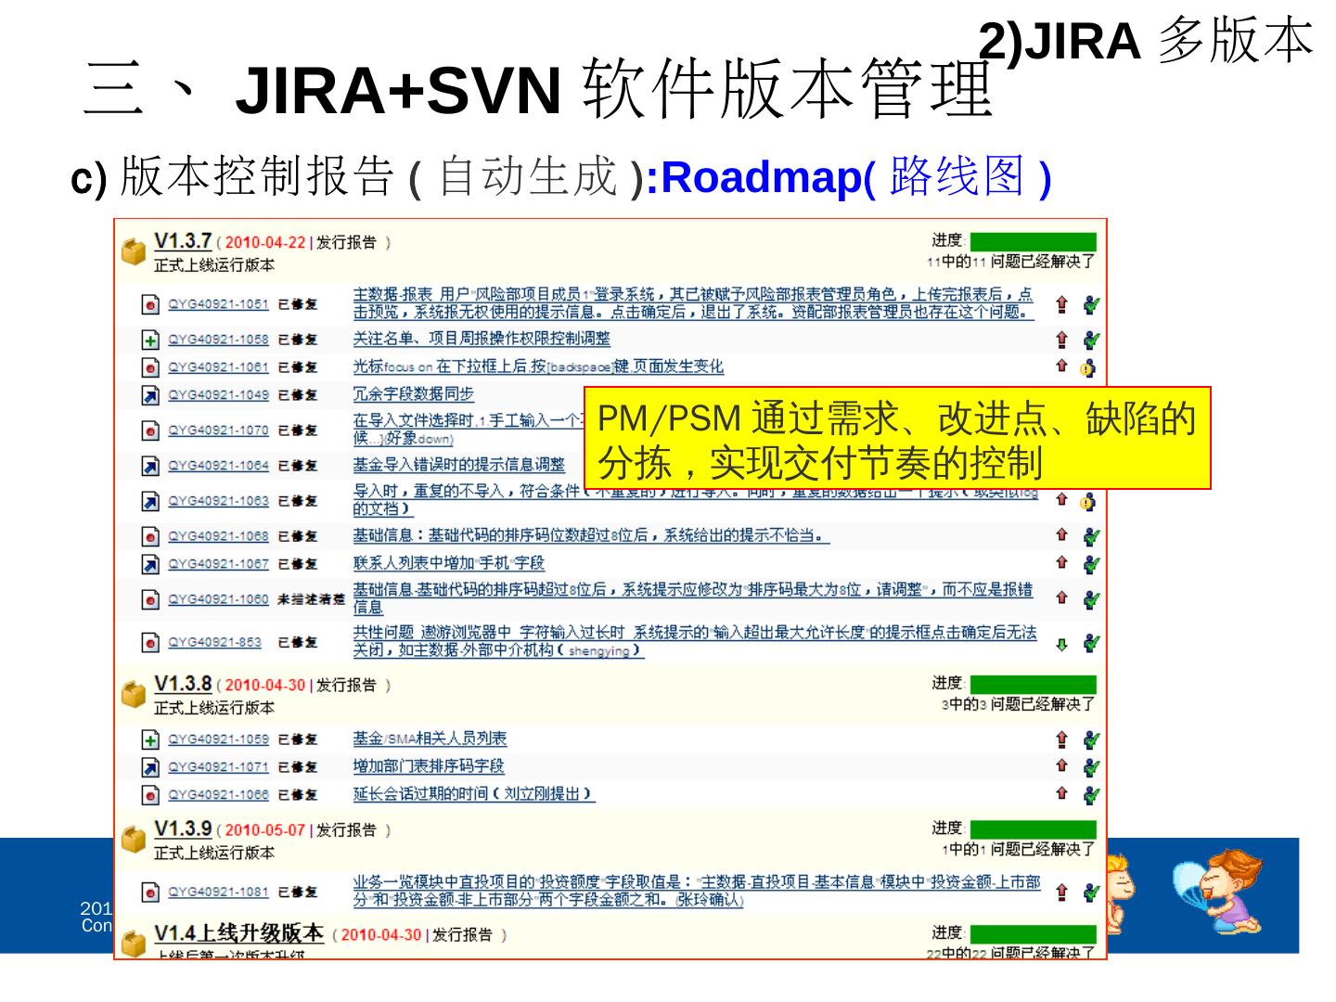Viewport: 1336px width, 1002px height.
Task: Click the package icon beside version V1.3.8
Action: click(x=135, y=693)
